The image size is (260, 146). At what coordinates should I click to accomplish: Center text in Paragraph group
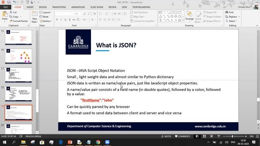(x=105, y=19)
